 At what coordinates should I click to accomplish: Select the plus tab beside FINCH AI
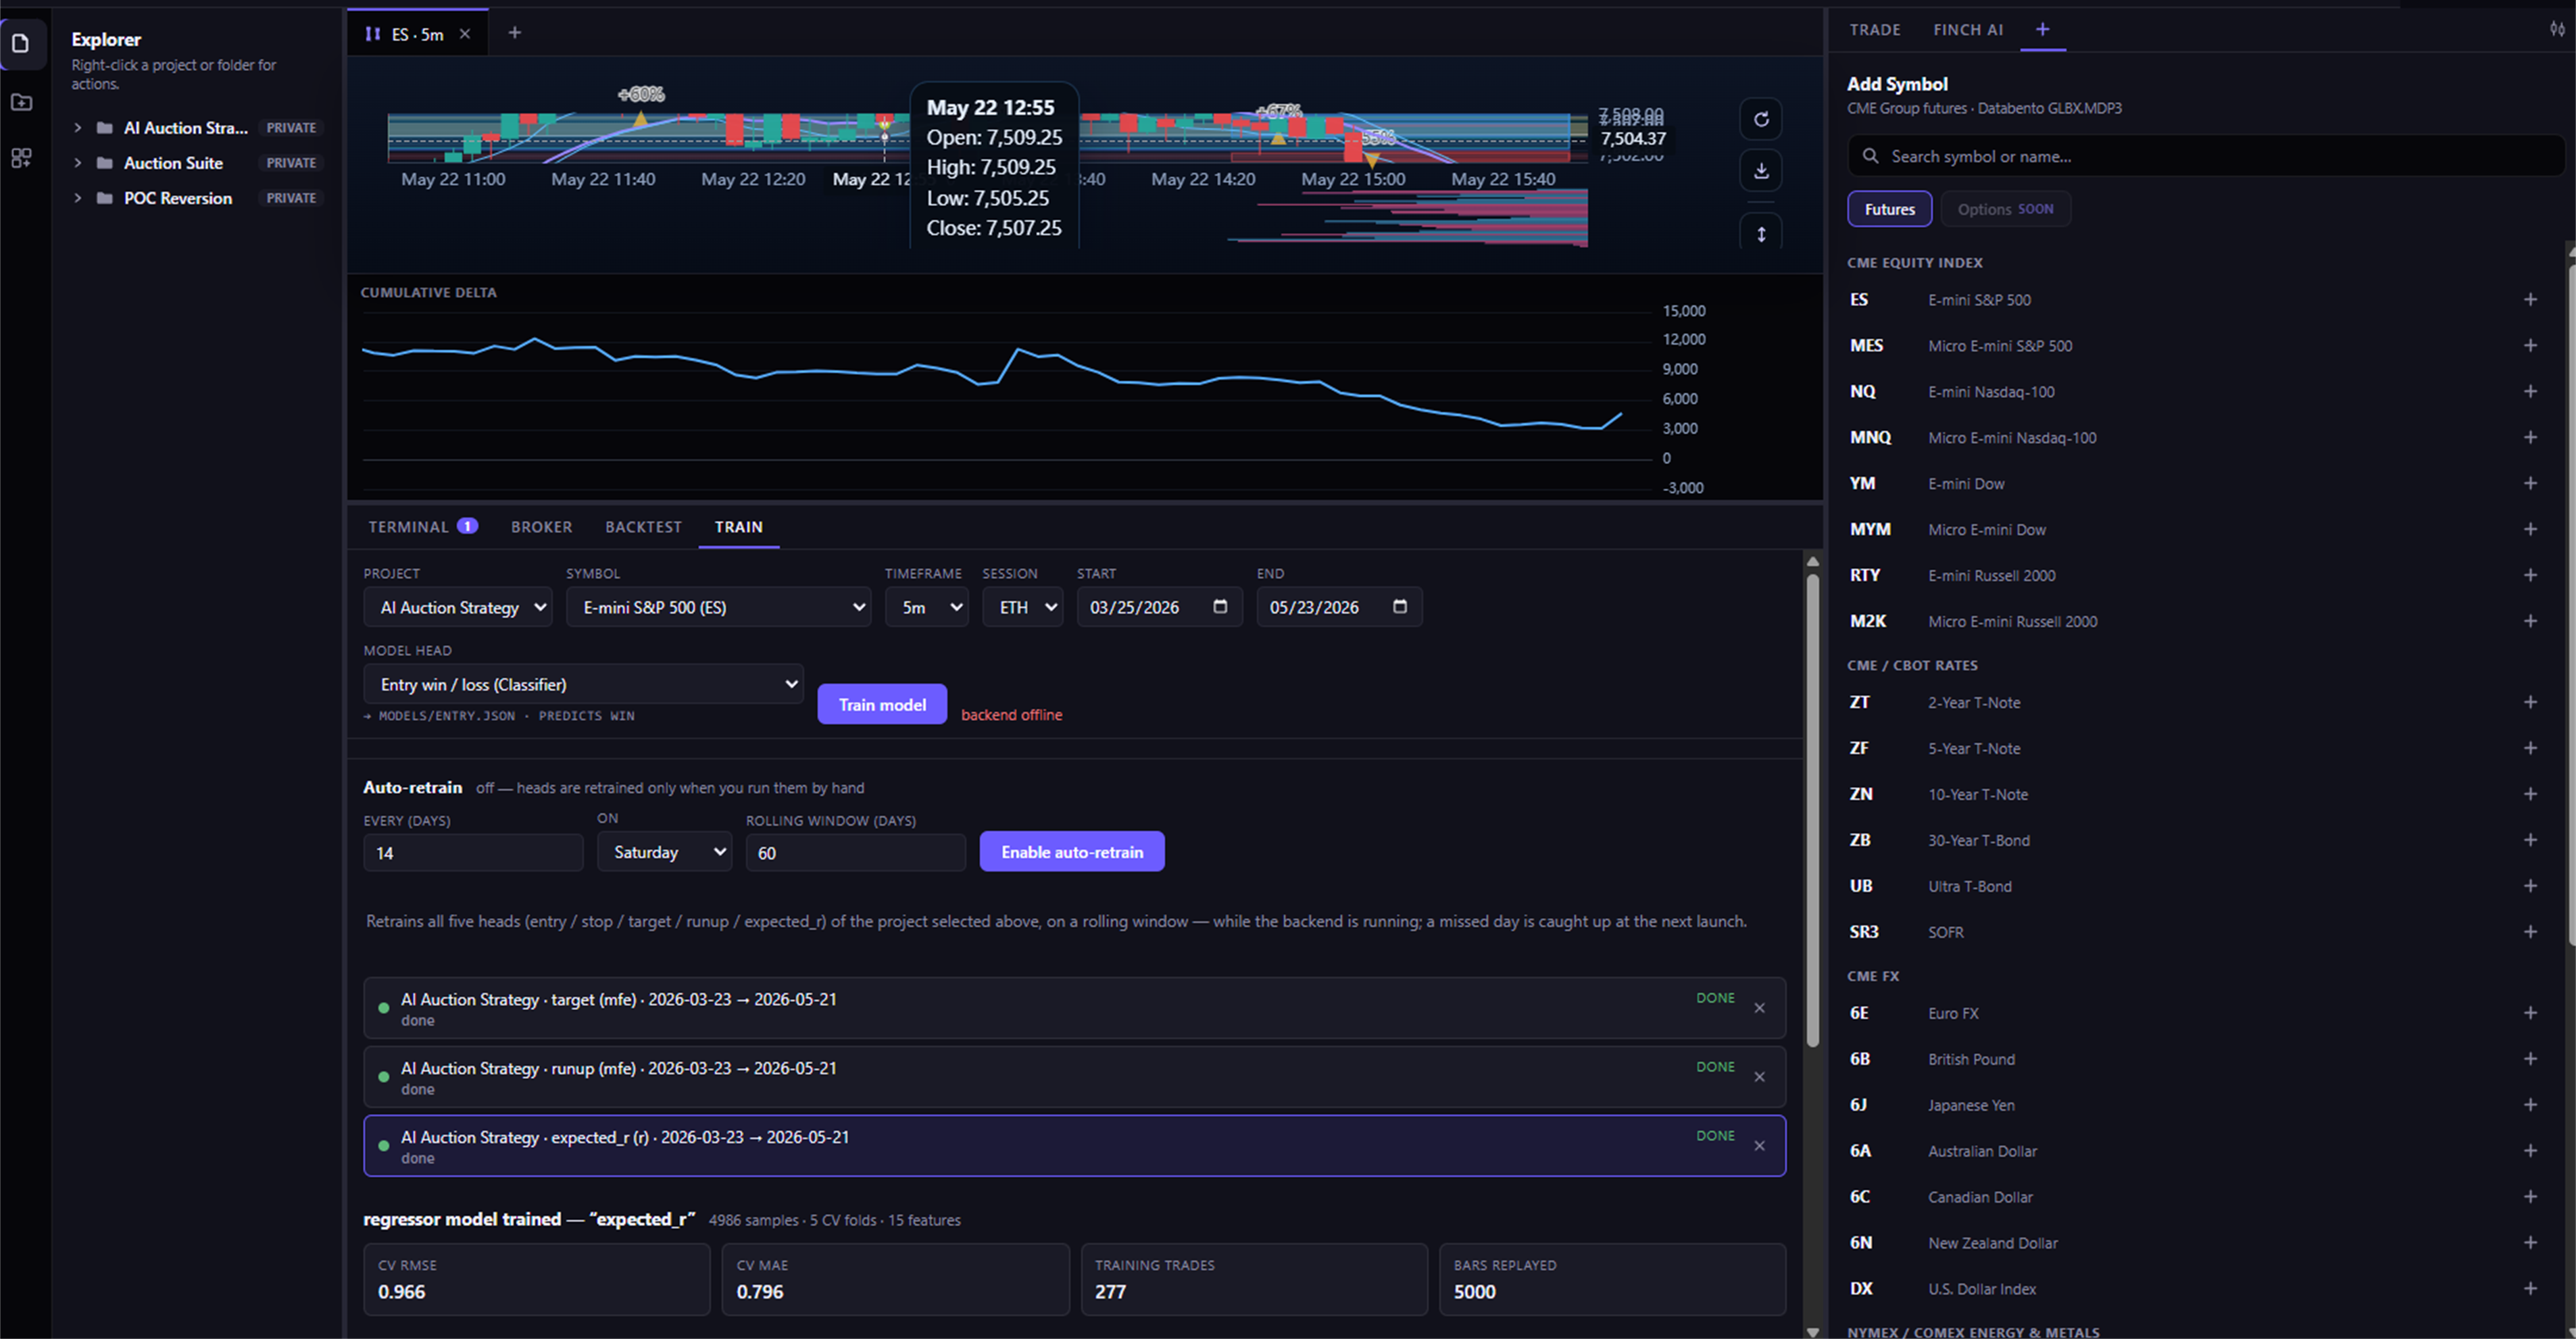click(2042, 30)
